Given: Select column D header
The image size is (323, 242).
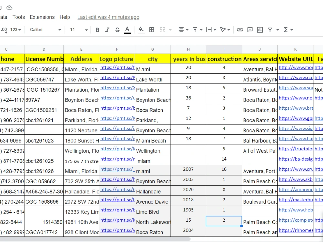Looking at the screenshot, I should (44, 49).
